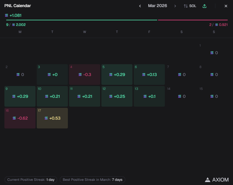Click the Solana icon next to 2.002
This screenshot has width=233, height=185.
14,25
